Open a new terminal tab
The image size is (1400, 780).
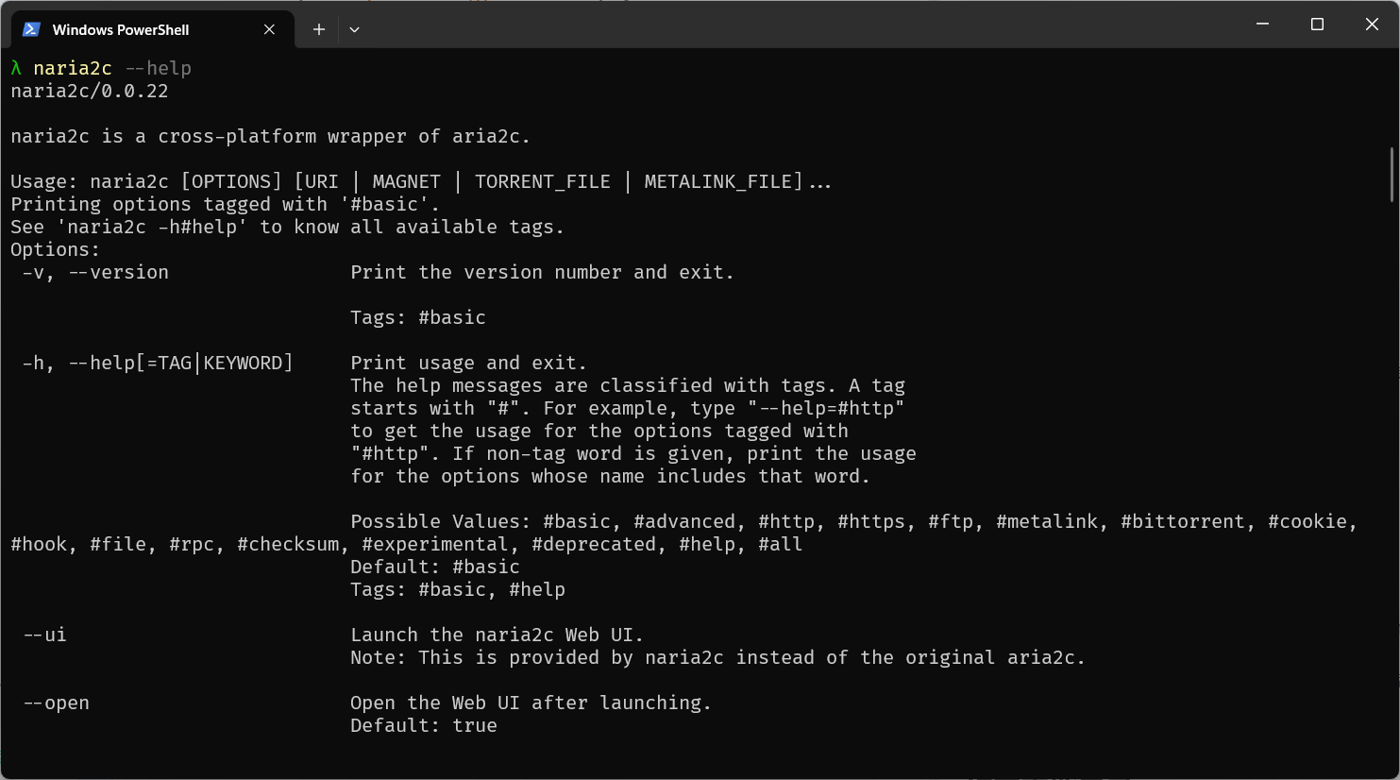(319, 29)
